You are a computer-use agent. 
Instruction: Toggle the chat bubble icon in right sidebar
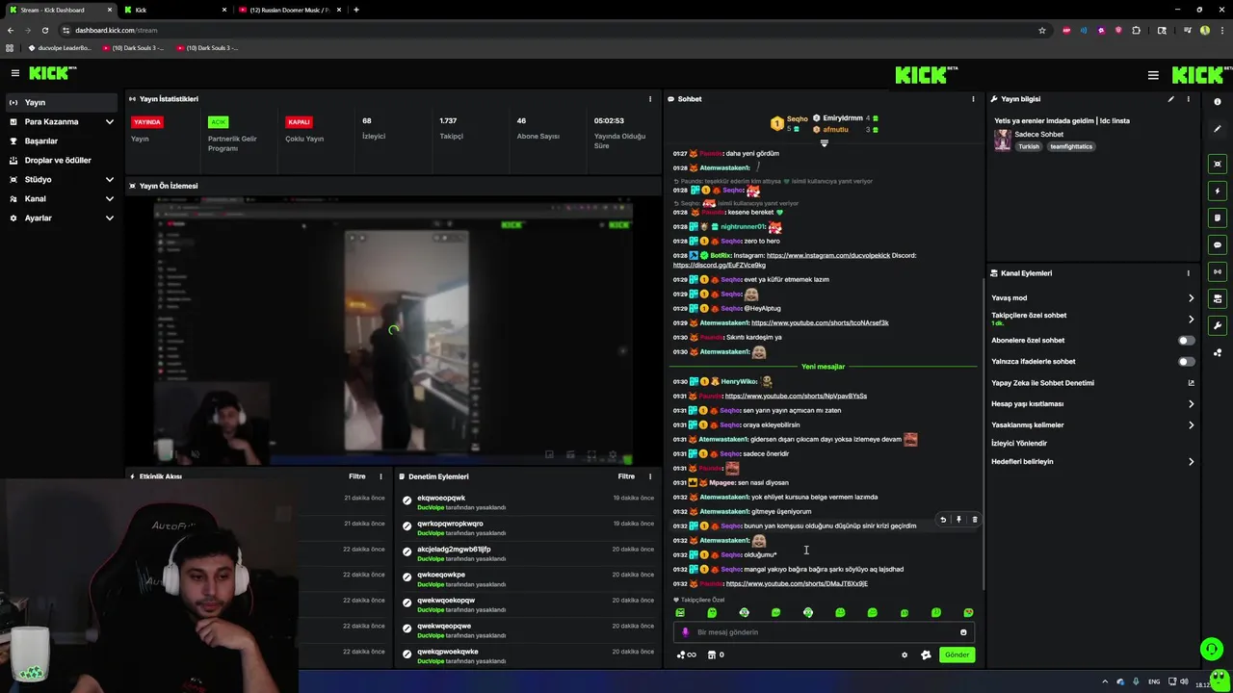click(1218, 244)
